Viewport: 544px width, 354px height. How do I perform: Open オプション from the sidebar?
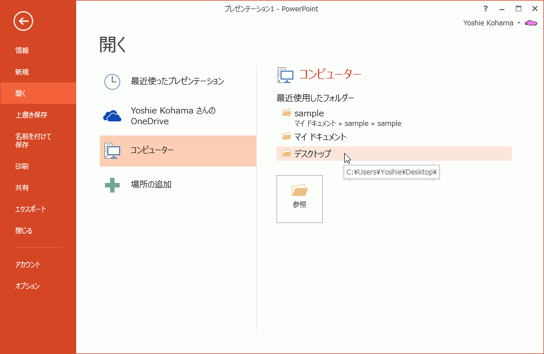click(x=38, y=286)
